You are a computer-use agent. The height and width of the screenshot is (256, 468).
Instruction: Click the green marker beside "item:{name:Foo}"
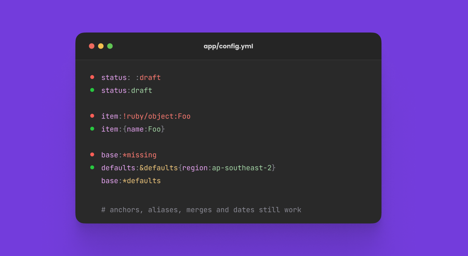(x=92, y=129)
